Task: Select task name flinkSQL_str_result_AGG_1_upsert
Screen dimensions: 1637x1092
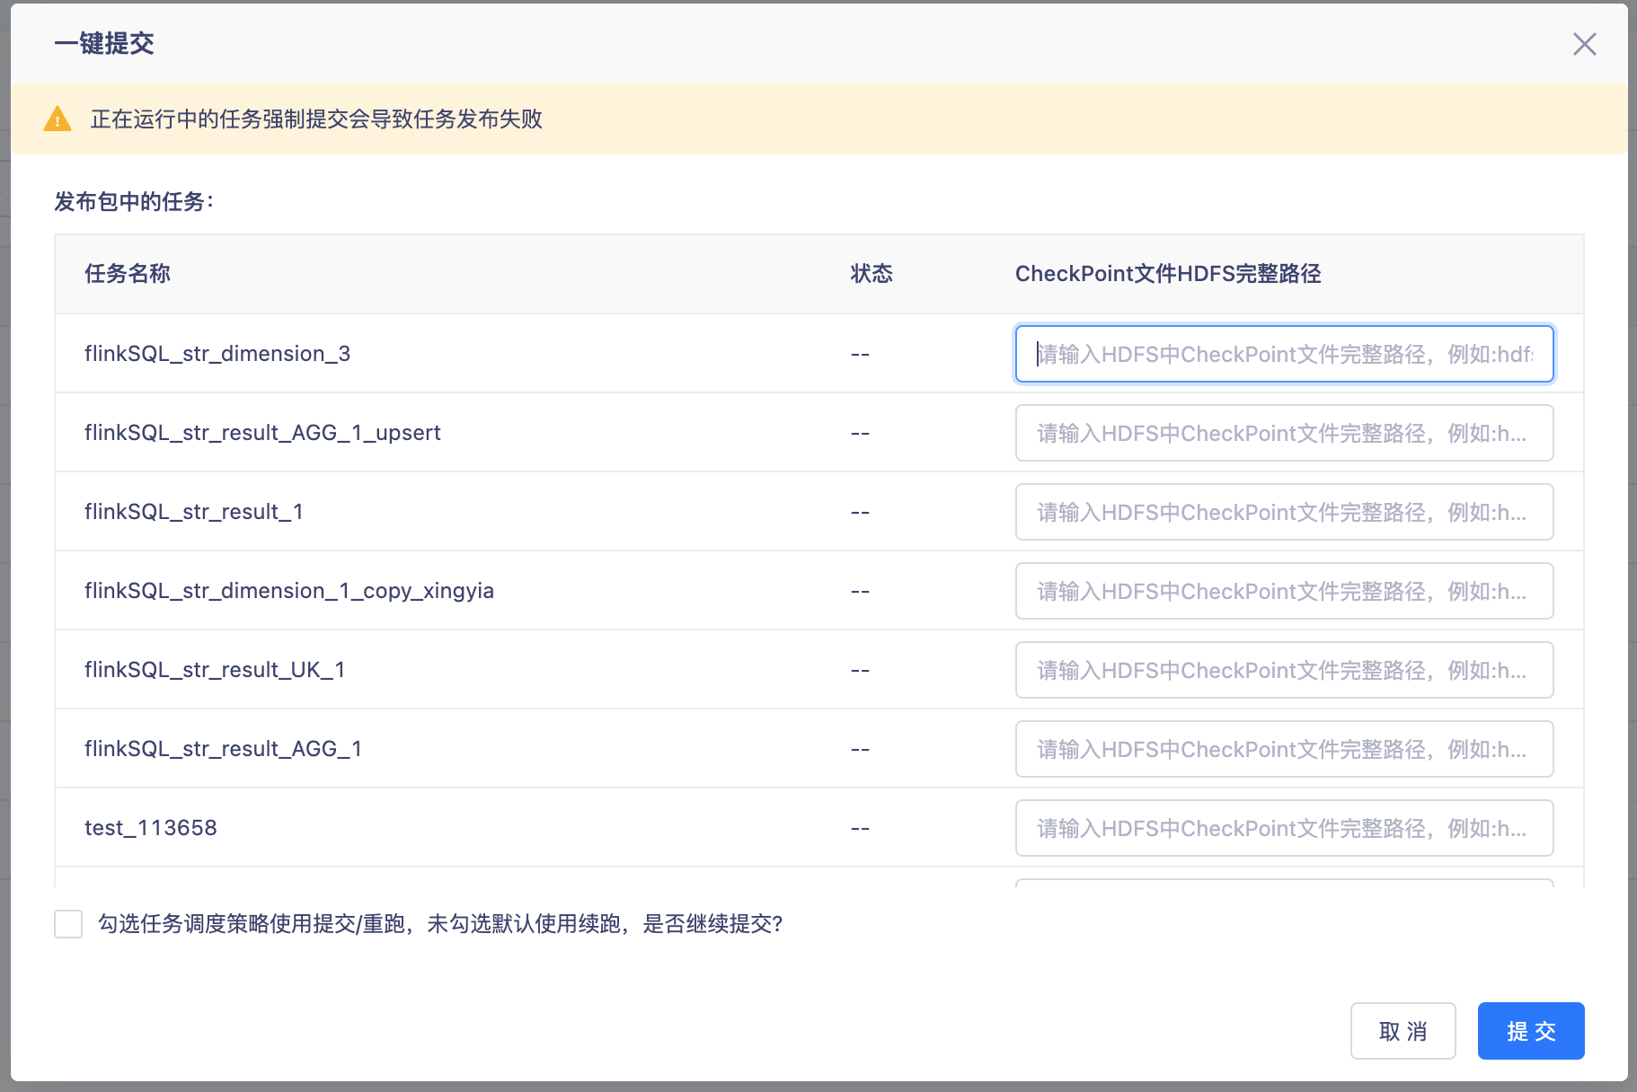Action: tap(262, 433)
